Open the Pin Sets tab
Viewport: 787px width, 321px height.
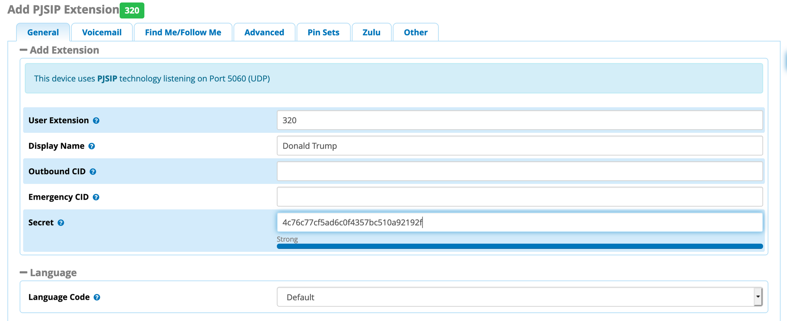point(323,32)
